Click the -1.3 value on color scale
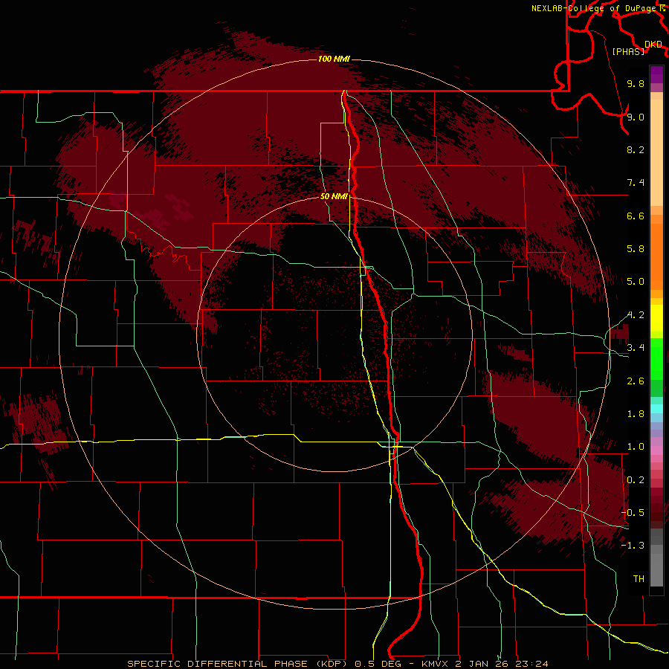This screenshot has height=669, width=669. point(633,546)
